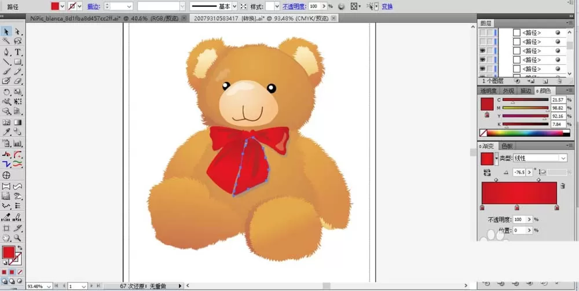Viewport: 579px width, 291px height.
Task: Show the hidden first 路径 layer
Action: coord(483,33)
